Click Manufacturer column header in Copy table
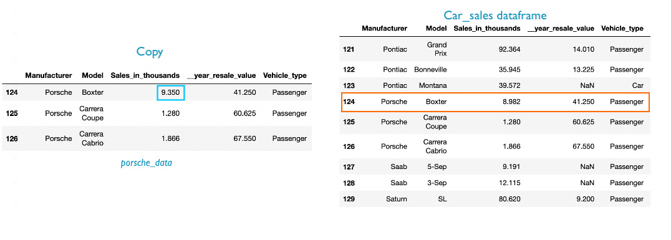The height and width of the screenshot is (240, 671). (x=49, y=75)
